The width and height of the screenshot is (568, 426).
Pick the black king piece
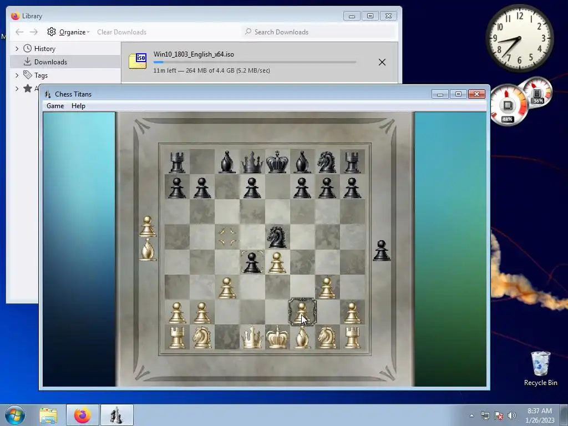277,162
